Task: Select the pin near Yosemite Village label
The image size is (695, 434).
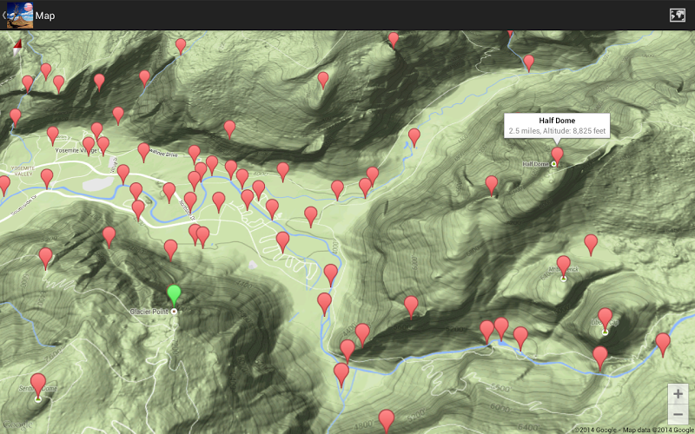Action: click(103, 145)
